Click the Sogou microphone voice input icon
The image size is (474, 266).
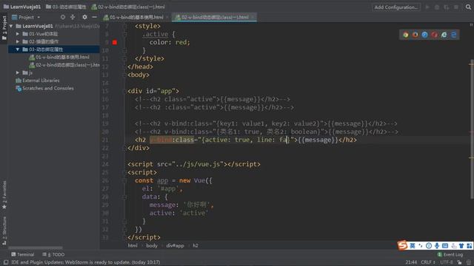437,246
